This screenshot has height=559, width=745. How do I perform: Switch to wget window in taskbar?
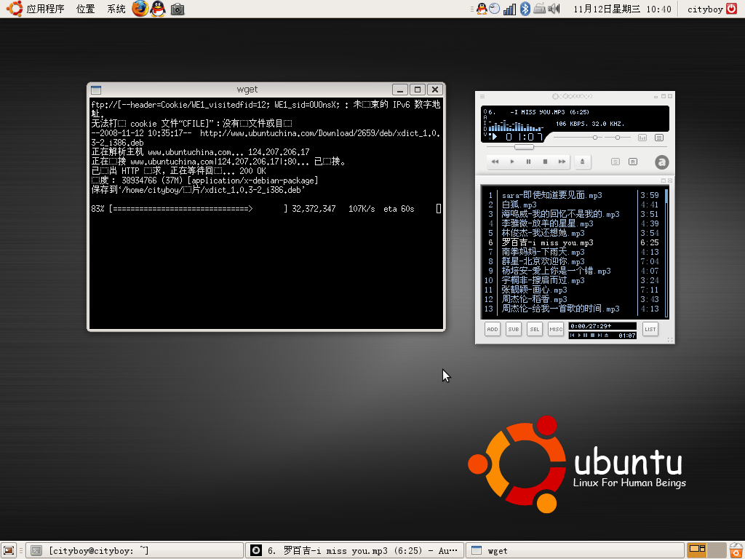pos(575,550)
